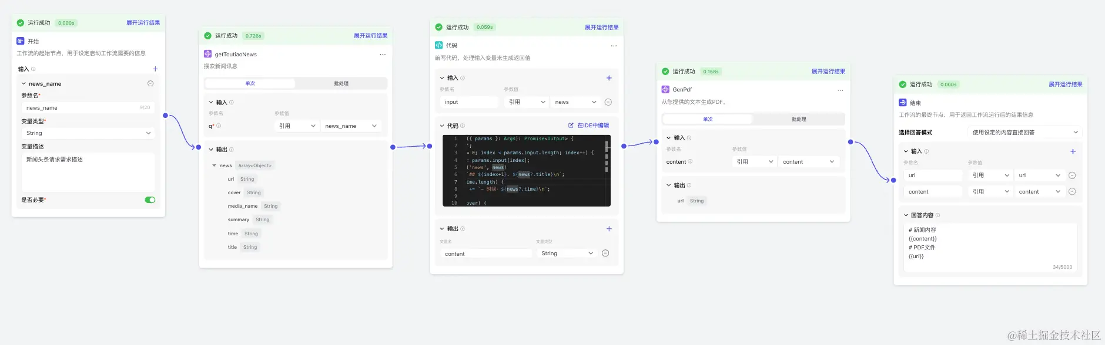The image size is (1105, 345).
Task: Open content value dropdown in 结束 node
Action: (1039, 192)
